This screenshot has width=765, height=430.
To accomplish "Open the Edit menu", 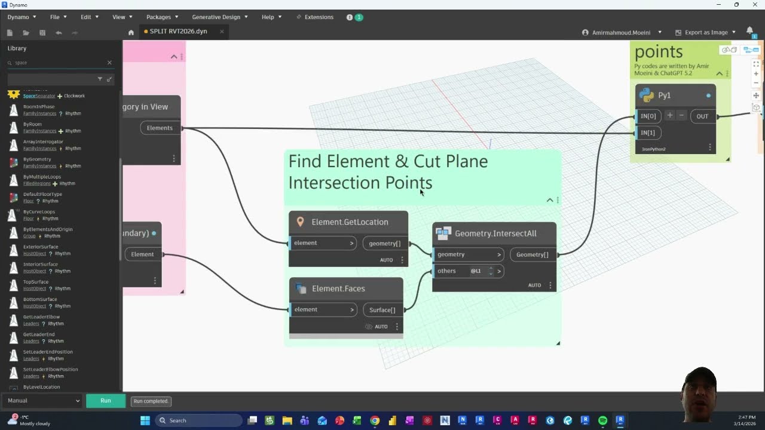I will point(89,17).
